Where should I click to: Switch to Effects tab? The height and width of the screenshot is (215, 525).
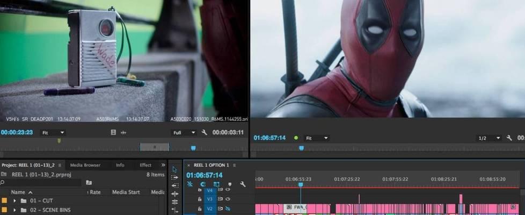click(x=145, y=165)
